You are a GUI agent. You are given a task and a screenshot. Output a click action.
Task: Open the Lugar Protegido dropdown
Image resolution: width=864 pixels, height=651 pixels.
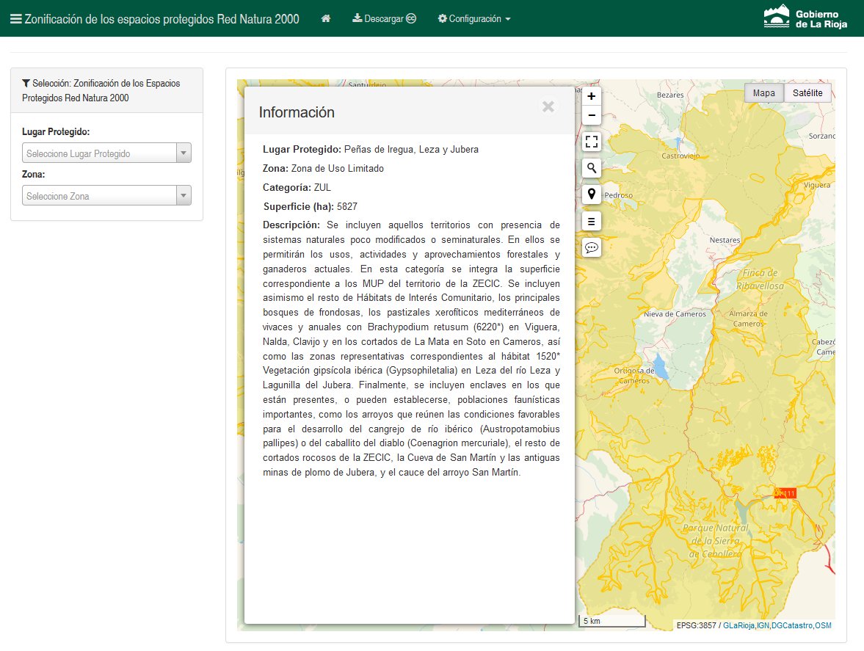[106, 153]
